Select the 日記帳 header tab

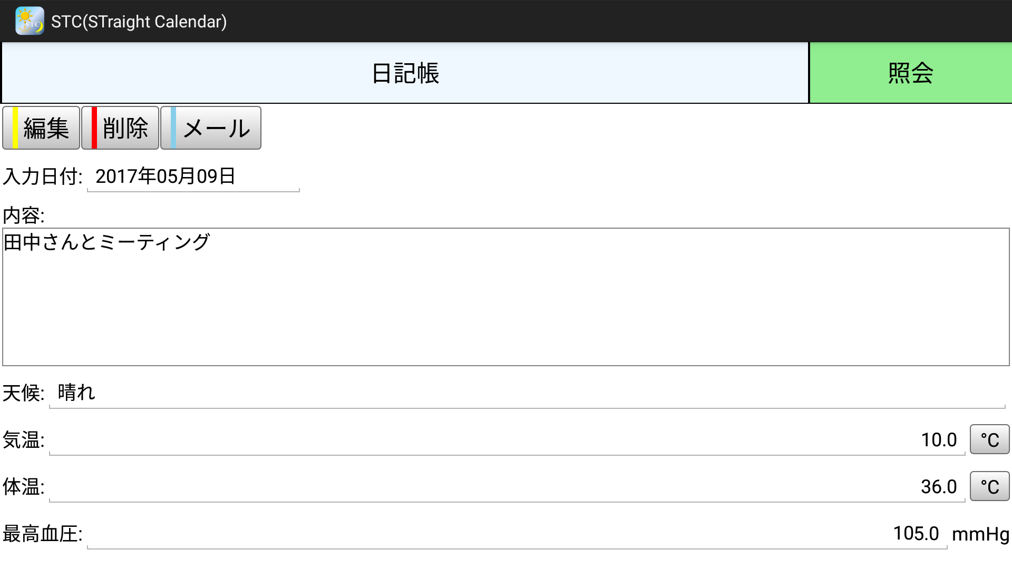pos(405,73)
